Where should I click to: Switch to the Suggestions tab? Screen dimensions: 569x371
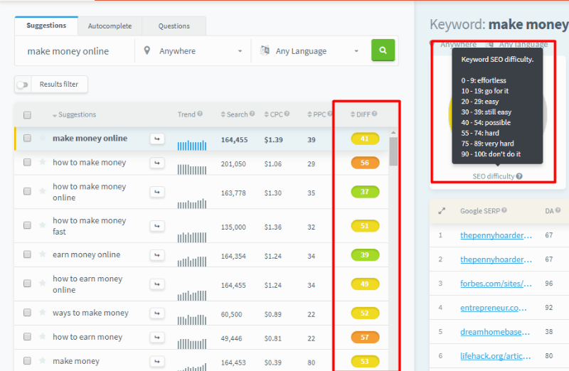coord(46,26)
